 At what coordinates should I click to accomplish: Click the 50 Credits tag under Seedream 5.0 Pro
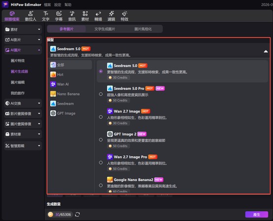tap(119, 100)
